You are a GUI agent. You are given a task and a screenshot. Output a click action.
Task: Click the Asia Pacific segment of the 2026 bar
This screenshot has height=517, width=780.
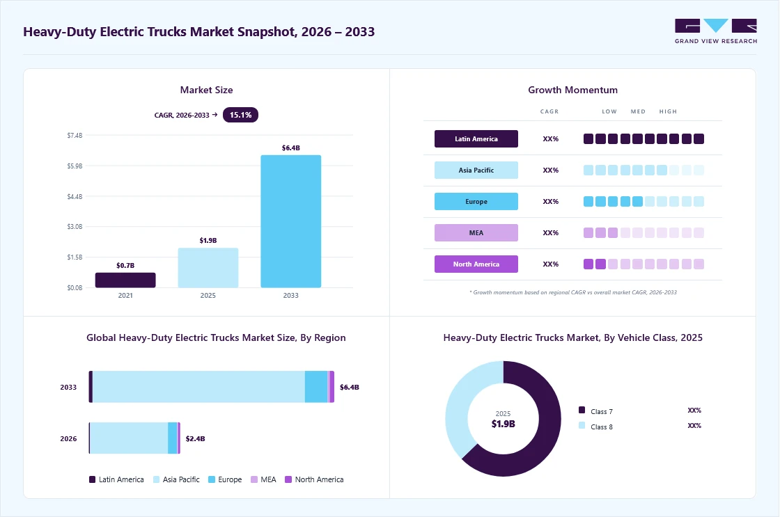[129, 438]
